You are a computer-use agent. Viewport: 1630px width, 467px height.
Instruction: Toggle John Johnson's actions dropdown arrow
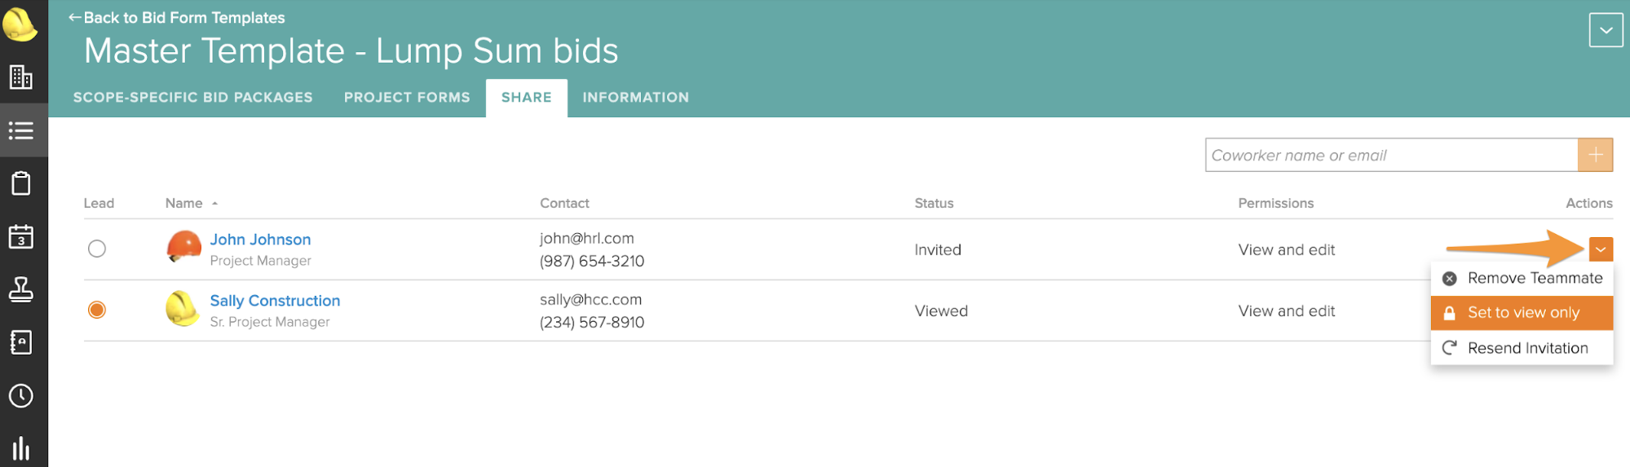pos(1601,249)
